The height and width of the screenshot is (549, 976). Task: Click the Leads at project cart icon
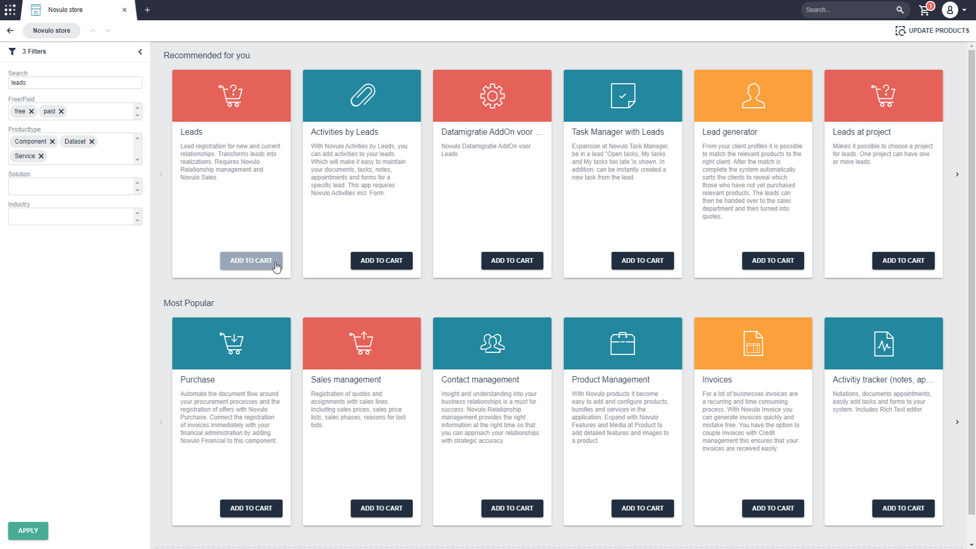(x=883, y=96)
